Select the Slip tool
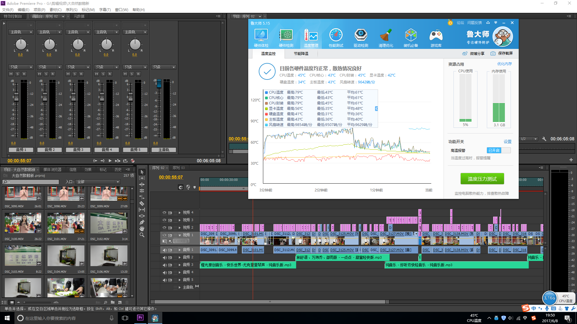The image size is (577, 324). tap(142, 210)
